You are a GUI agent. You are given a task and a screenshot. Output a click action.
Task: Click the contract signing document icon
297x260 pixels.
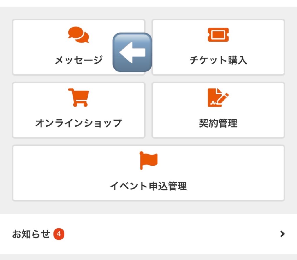tap(218, 98)
